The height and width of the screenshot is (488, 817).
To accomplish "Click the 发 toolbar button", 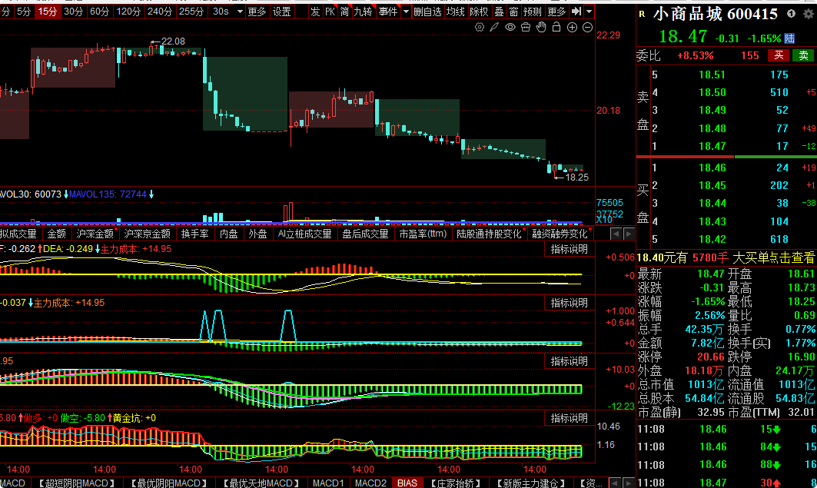I will pos(314,11).
